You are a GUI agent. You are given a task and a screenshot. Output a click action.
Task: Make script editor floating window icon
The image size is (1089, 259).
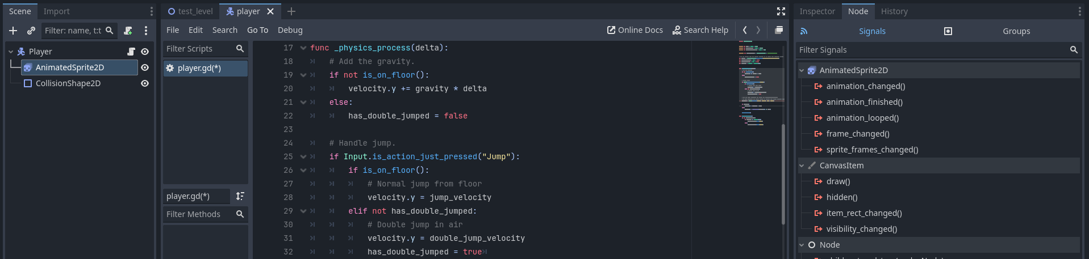tap(779, 30)
